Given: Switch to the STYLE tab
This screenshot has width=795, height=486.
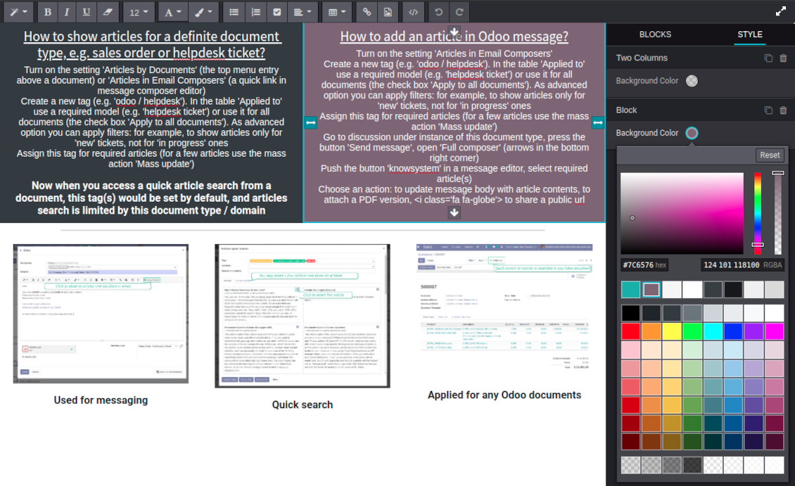Looking at the screenshot, I should point(750,34).
